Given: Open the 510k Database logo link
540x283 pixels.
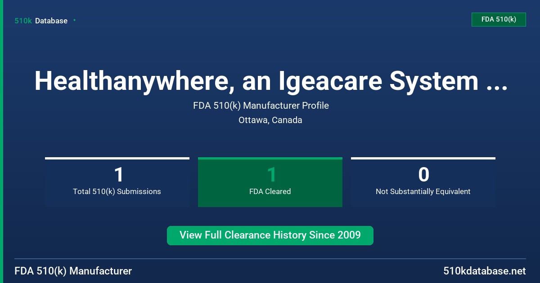Looking at the screenshot, I should tap(41, 21).
